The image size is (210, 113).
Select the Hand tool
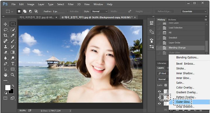[5, 75]
